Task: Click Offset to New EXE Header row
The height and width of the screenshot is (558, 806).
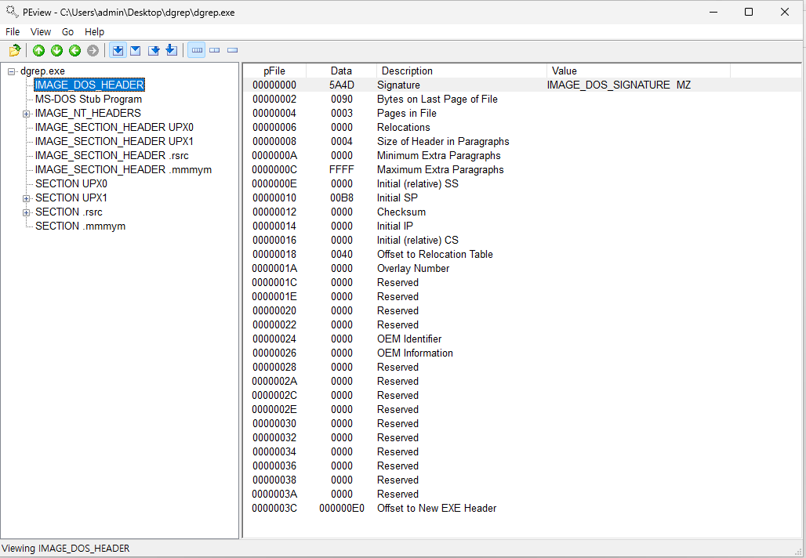Action: 521,509
